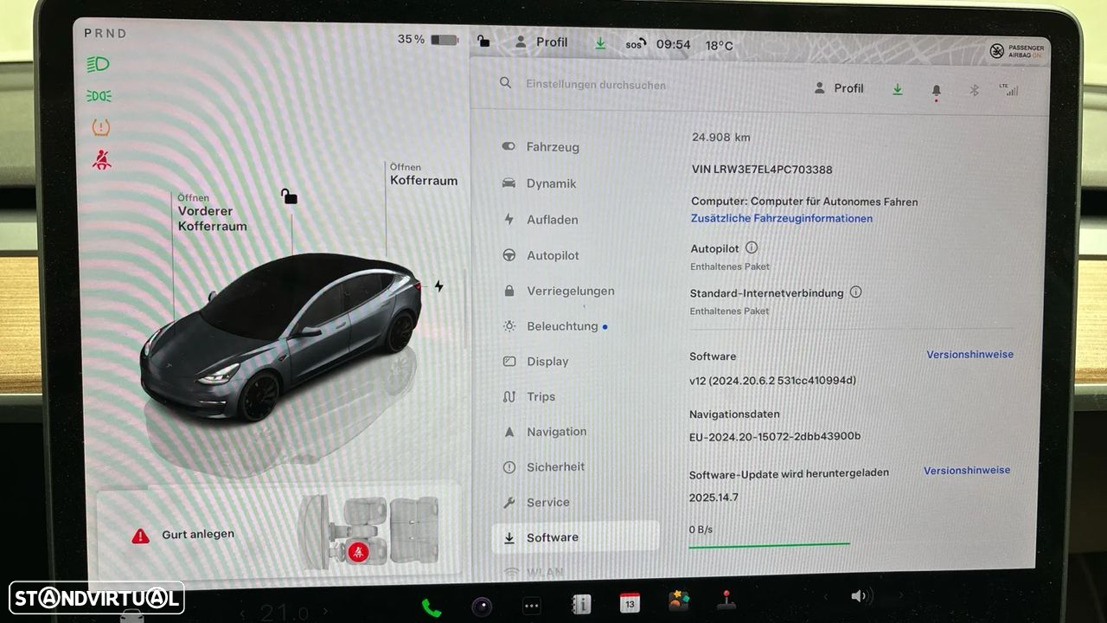Screen dimensions: 1107x623
Task: Open the rear trunk (Kofferraum)
Action: point(423,175)
